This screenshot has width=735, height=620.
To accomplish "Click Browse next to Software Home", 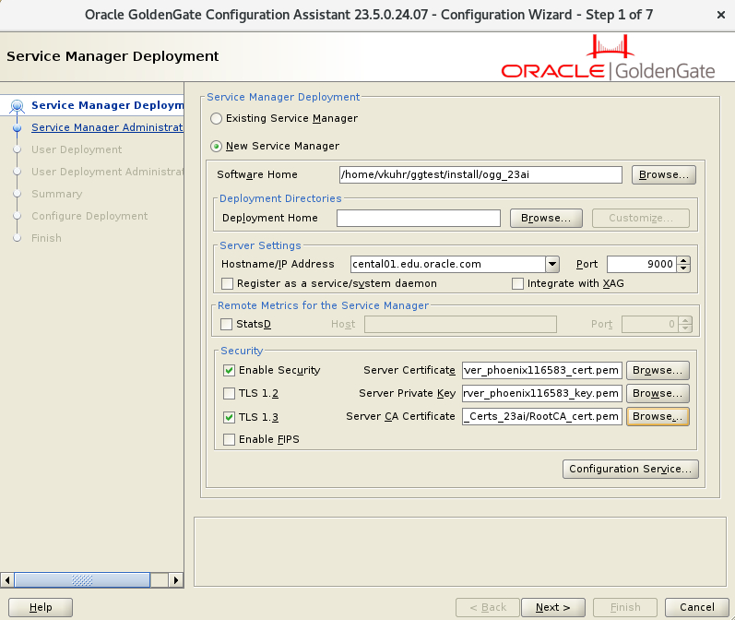I will pyautogui.click(x=663, y=175).
